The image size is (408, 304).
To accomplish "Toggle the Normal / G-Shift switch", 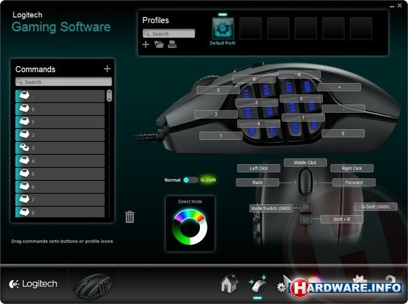I will [190, 180].
